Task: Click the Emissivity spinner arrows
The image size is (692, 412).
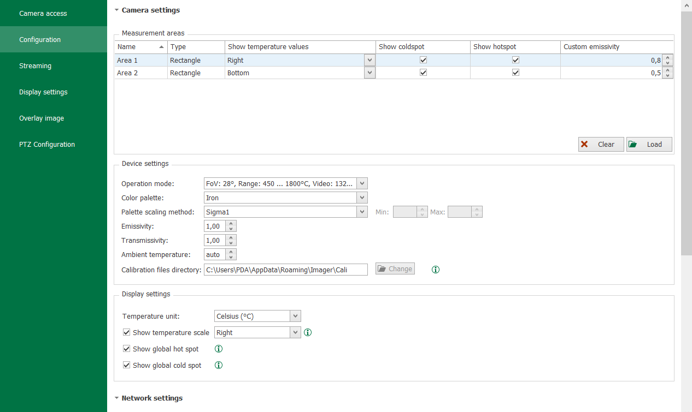Action: click(231, 226)
